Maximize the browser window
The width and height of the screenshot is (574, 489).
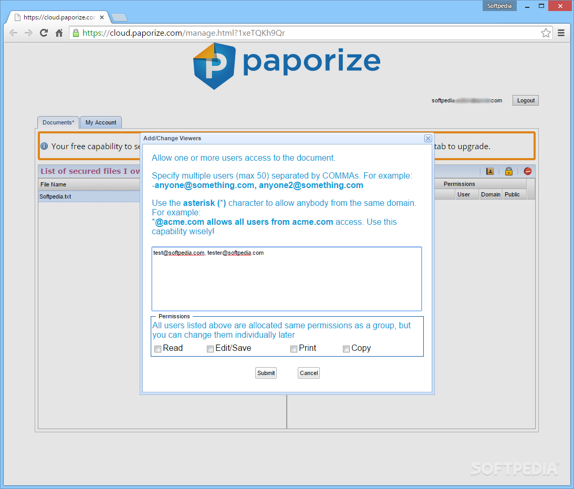tap(541, 6)
